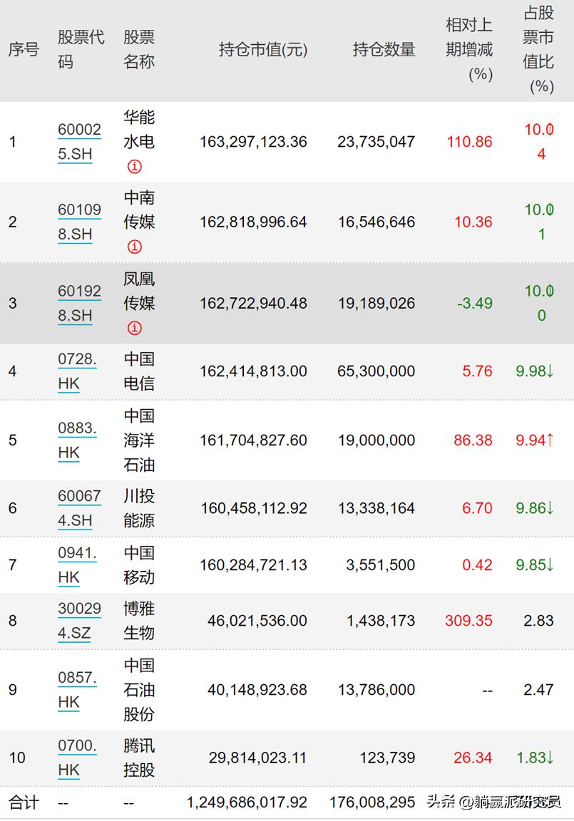Open the stock code link 600025.SH

78,141
